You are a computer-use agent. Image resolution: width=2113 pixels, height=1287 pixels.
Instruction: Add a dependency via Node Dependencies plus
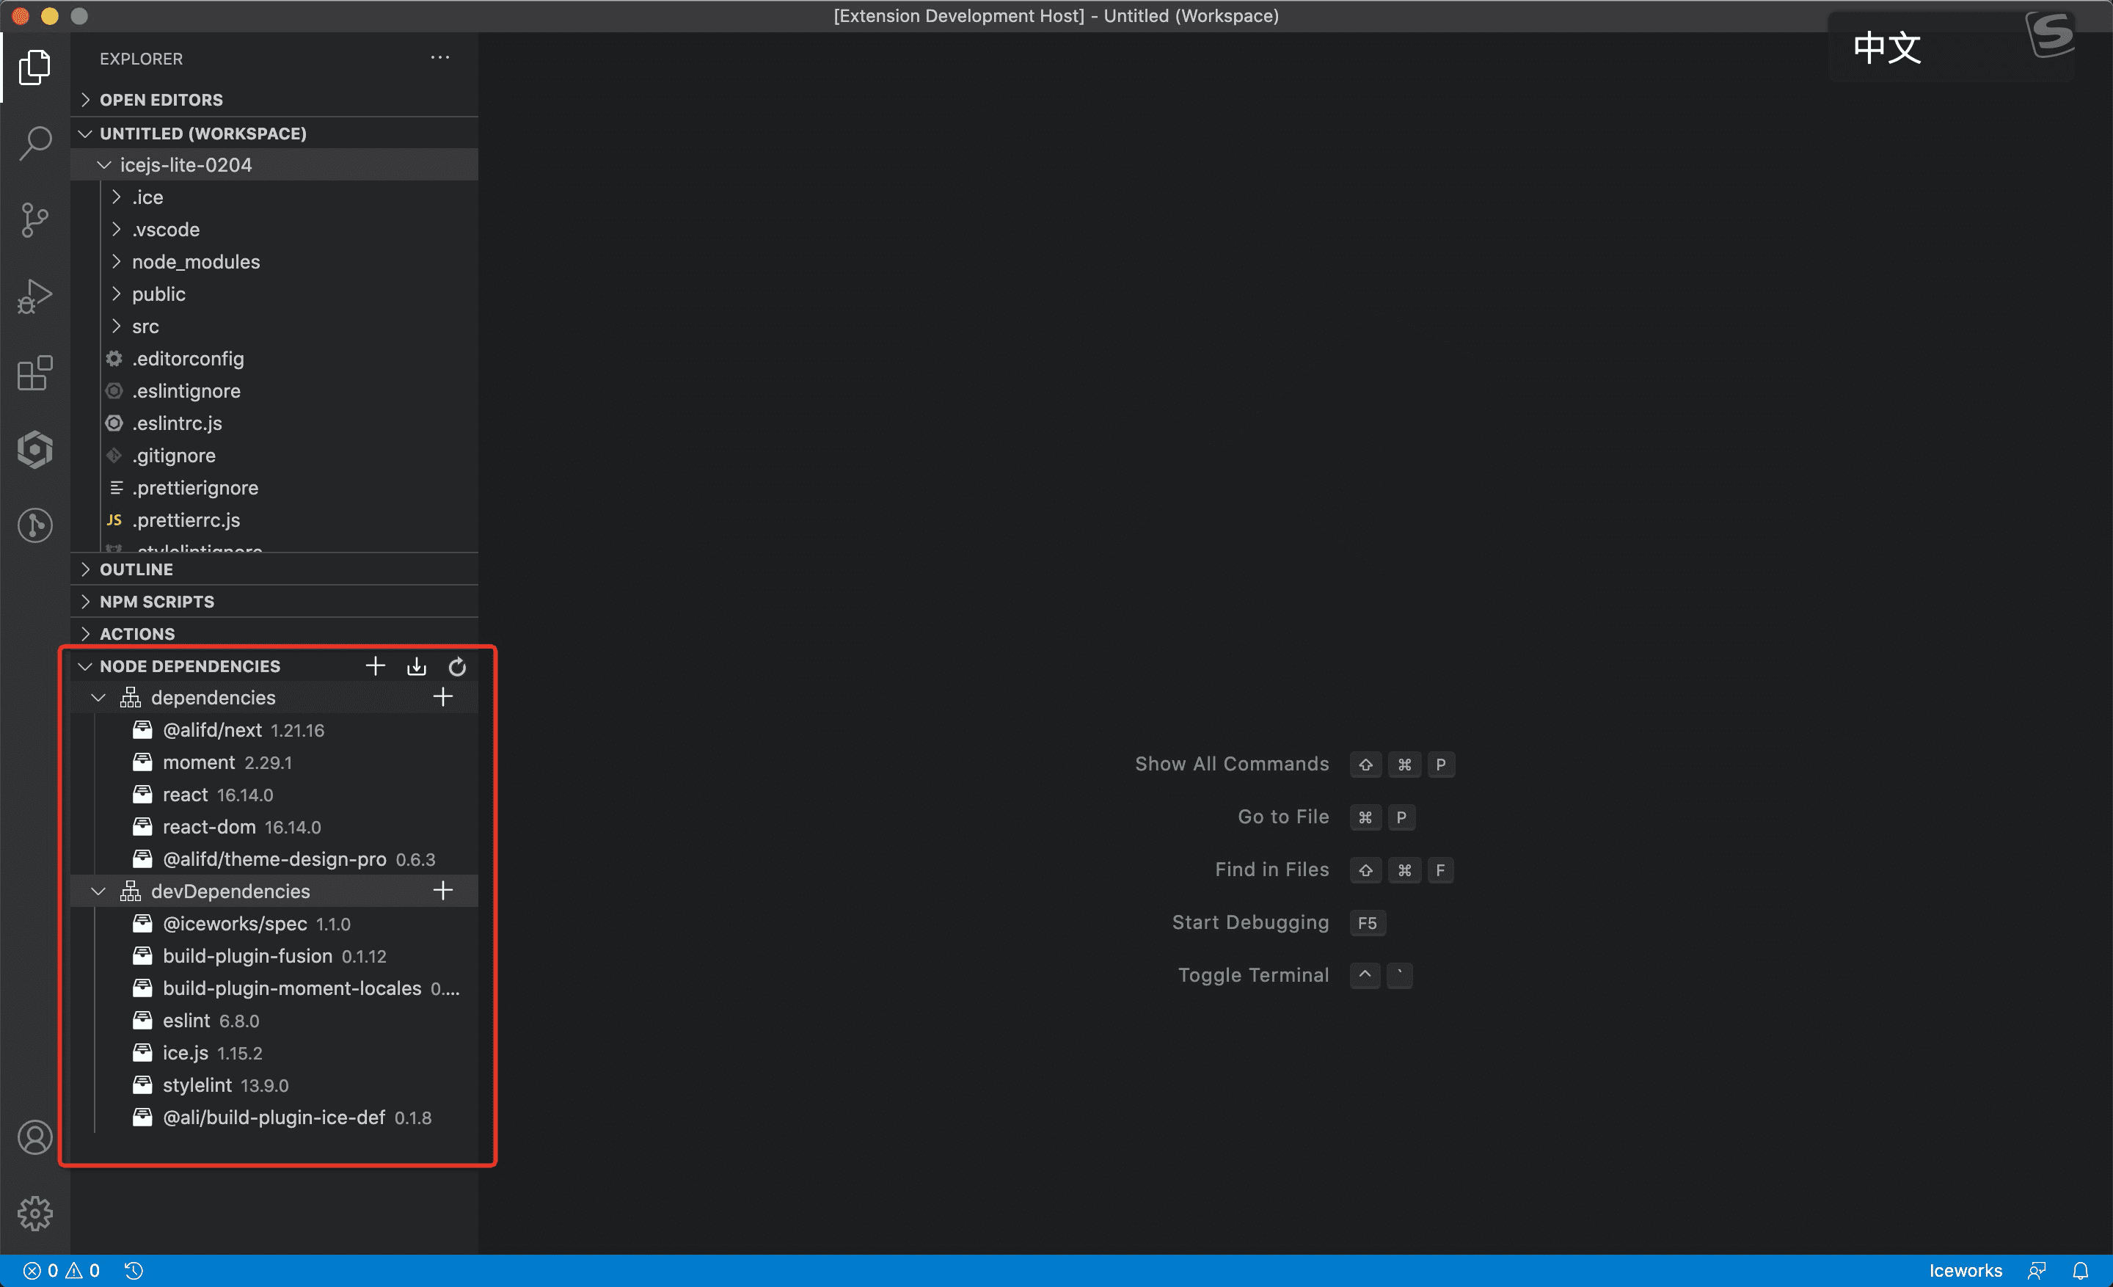tap(375, 666)
